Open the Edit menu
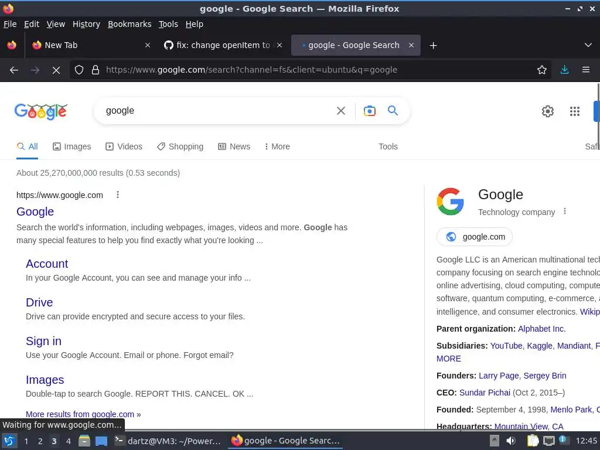Image resolution: width=600 pixels, height=450 pixels. point(32,24)
